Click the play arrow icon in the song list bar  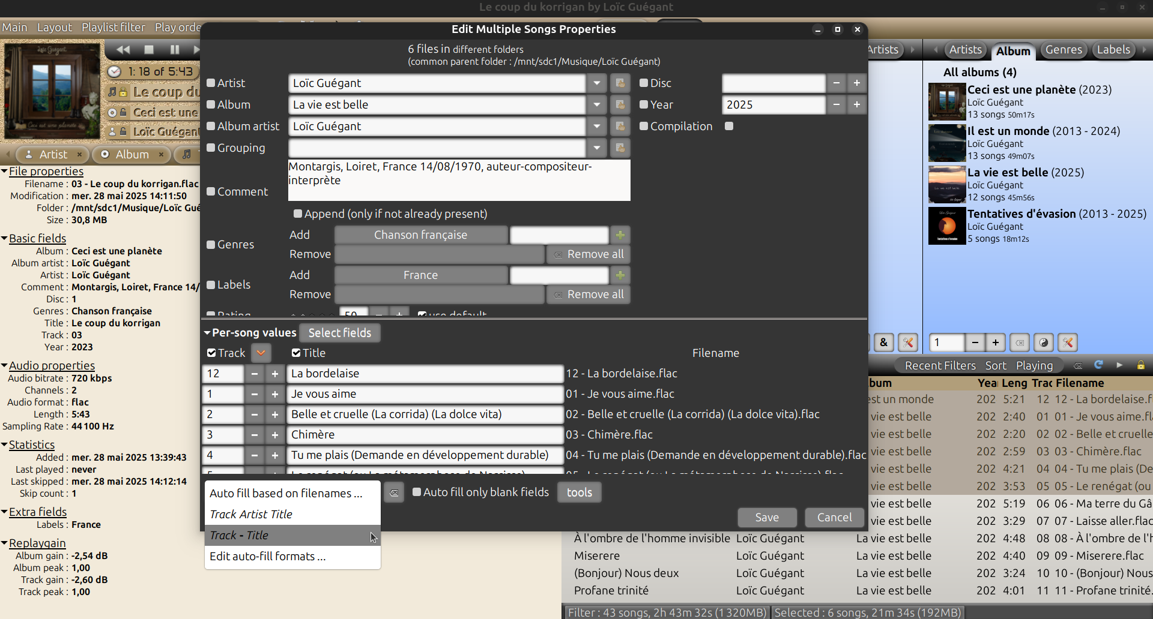coord(1119,365)
